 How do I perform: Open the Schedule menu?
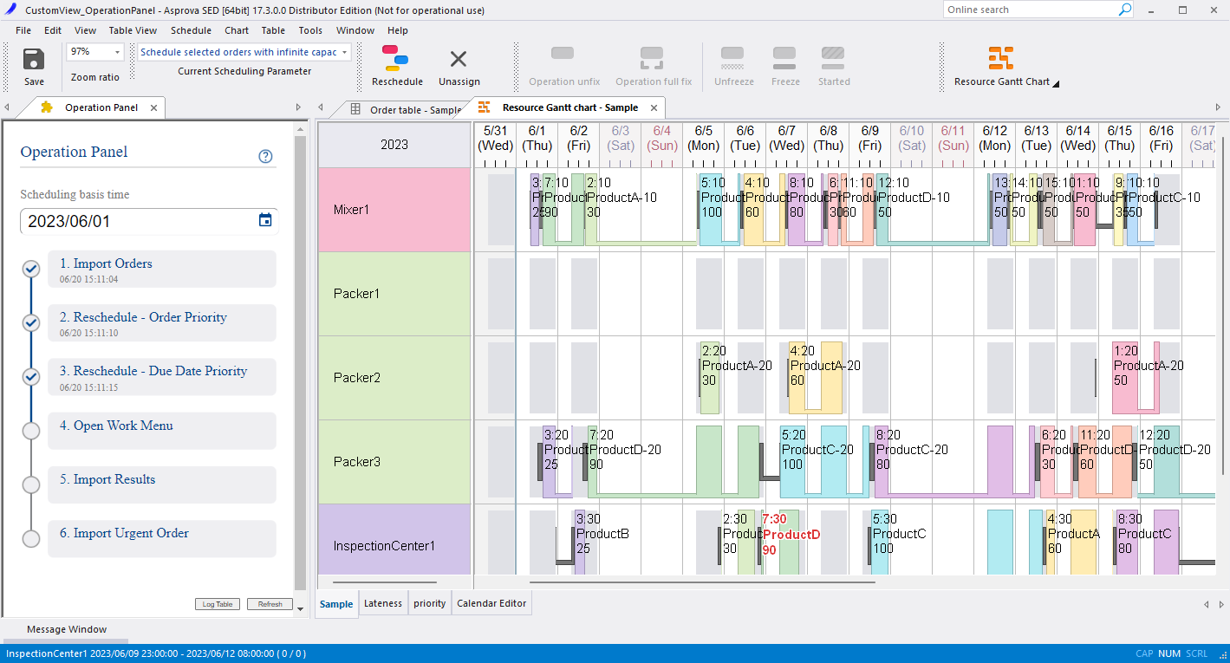191,30
